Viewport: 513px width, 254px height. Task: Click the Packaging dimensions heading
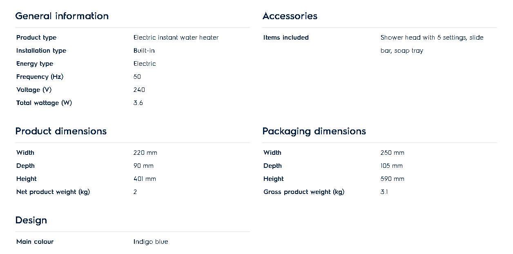pos(314,131)
